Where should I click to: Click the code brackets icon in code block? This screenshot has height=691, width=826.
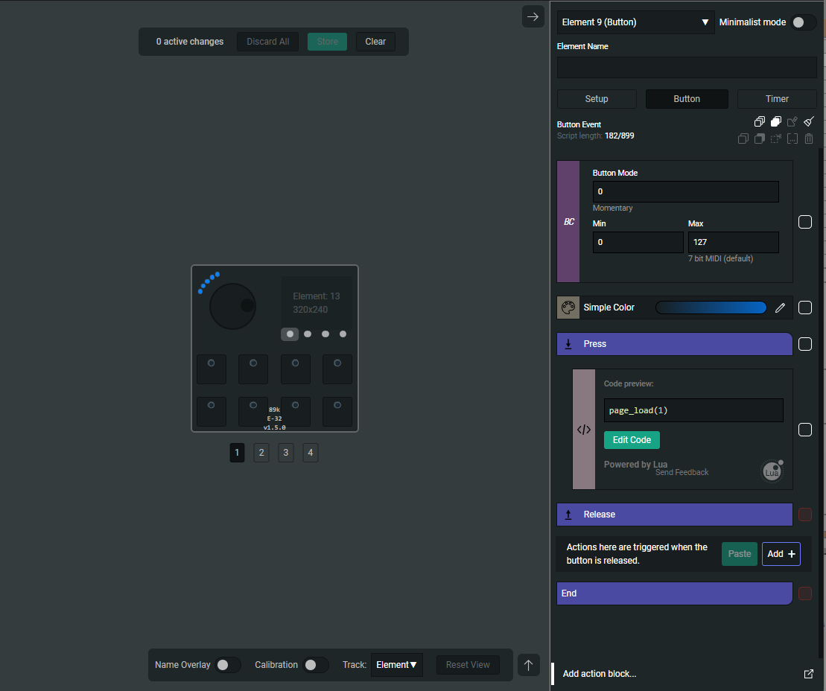(x=584, y=430)
